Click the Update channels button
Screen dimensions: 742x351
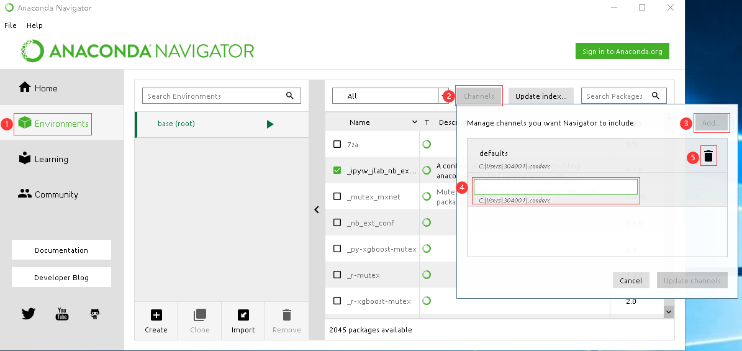(692, 280)
